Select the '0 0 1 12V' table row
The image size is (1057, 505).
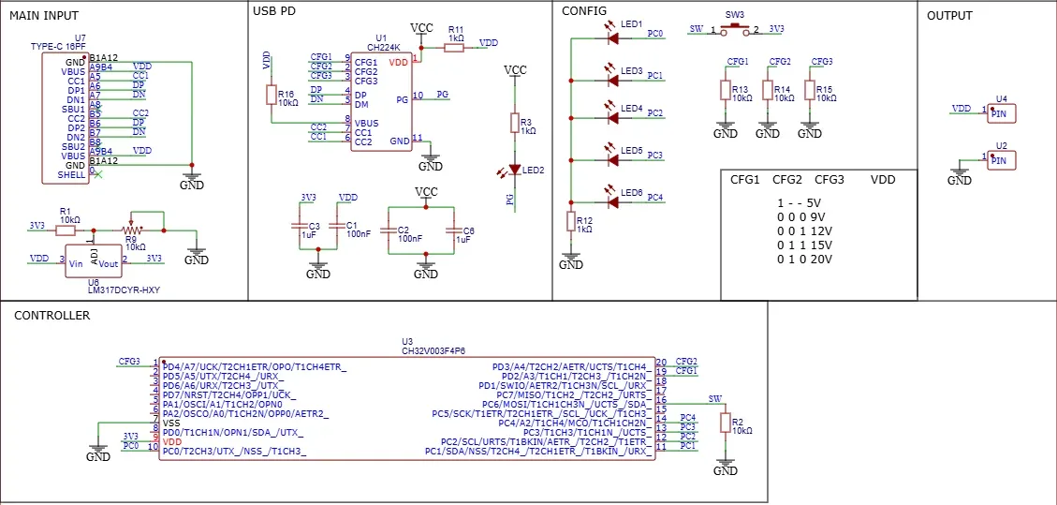pos(804,231)
